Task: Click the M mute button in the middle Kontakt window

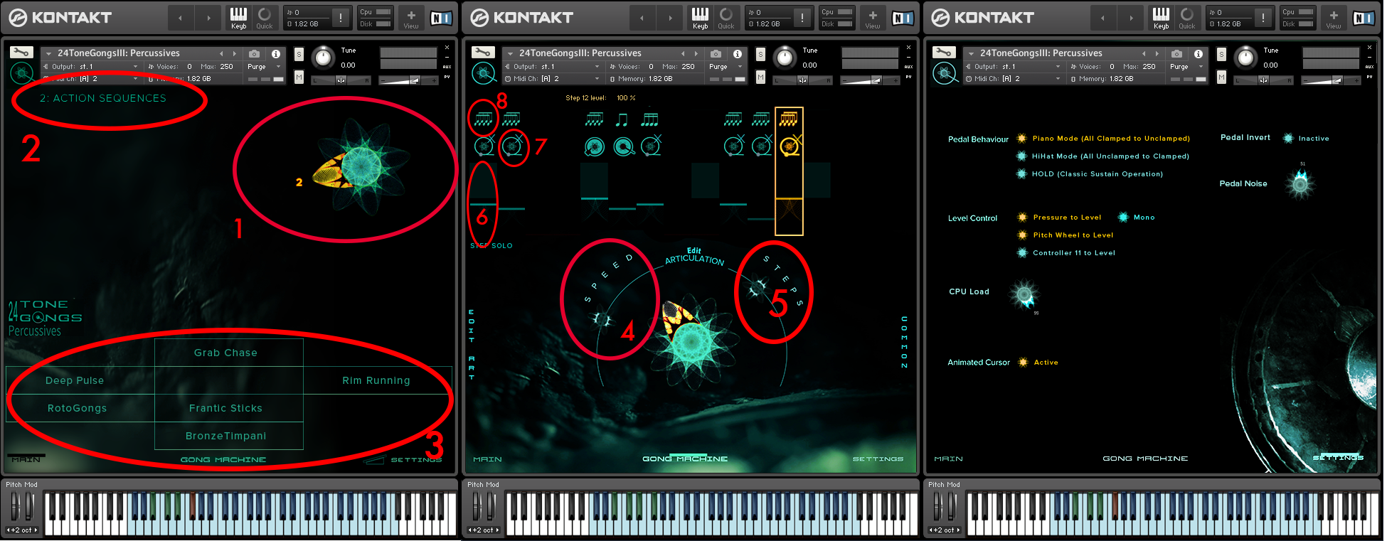Action: pyautogui.click(x=760, y=77)
